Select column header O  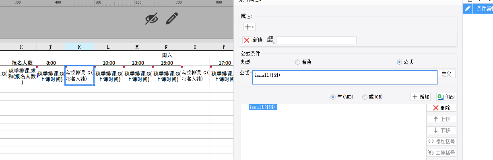pyautogui.click(x=195, y=47)
